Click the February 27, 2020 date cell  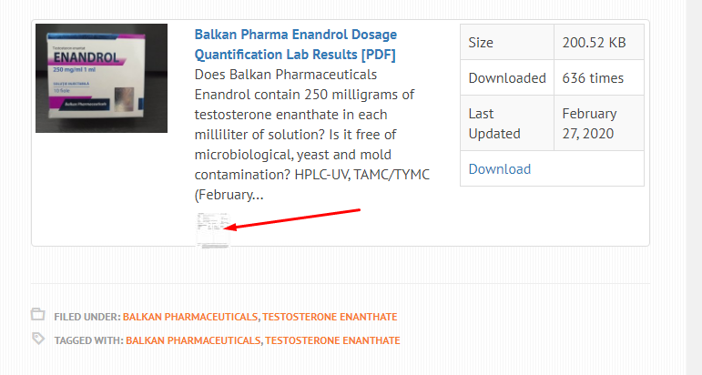[x=597, y=124]
